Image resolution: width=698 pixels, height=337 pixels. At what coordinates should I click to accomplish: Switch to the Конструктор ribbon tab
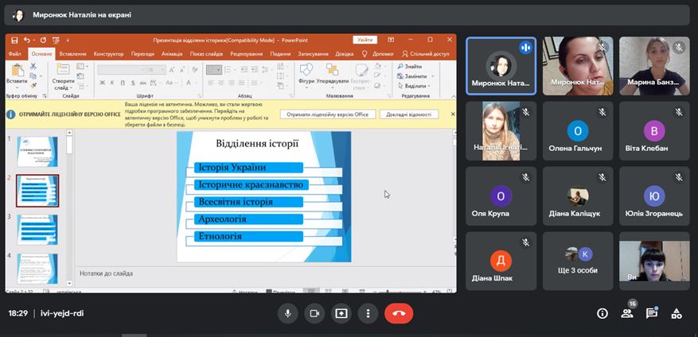pyautogui.click(x=108, y=54)
